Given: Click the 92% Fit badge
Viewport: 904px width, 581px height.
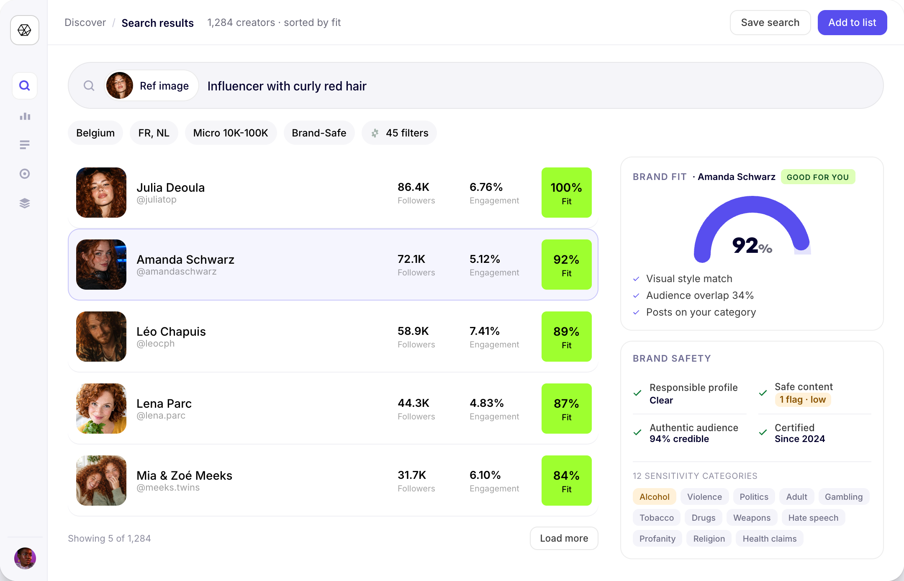Looking at the screenshot, I should click(x=567, y=265).
